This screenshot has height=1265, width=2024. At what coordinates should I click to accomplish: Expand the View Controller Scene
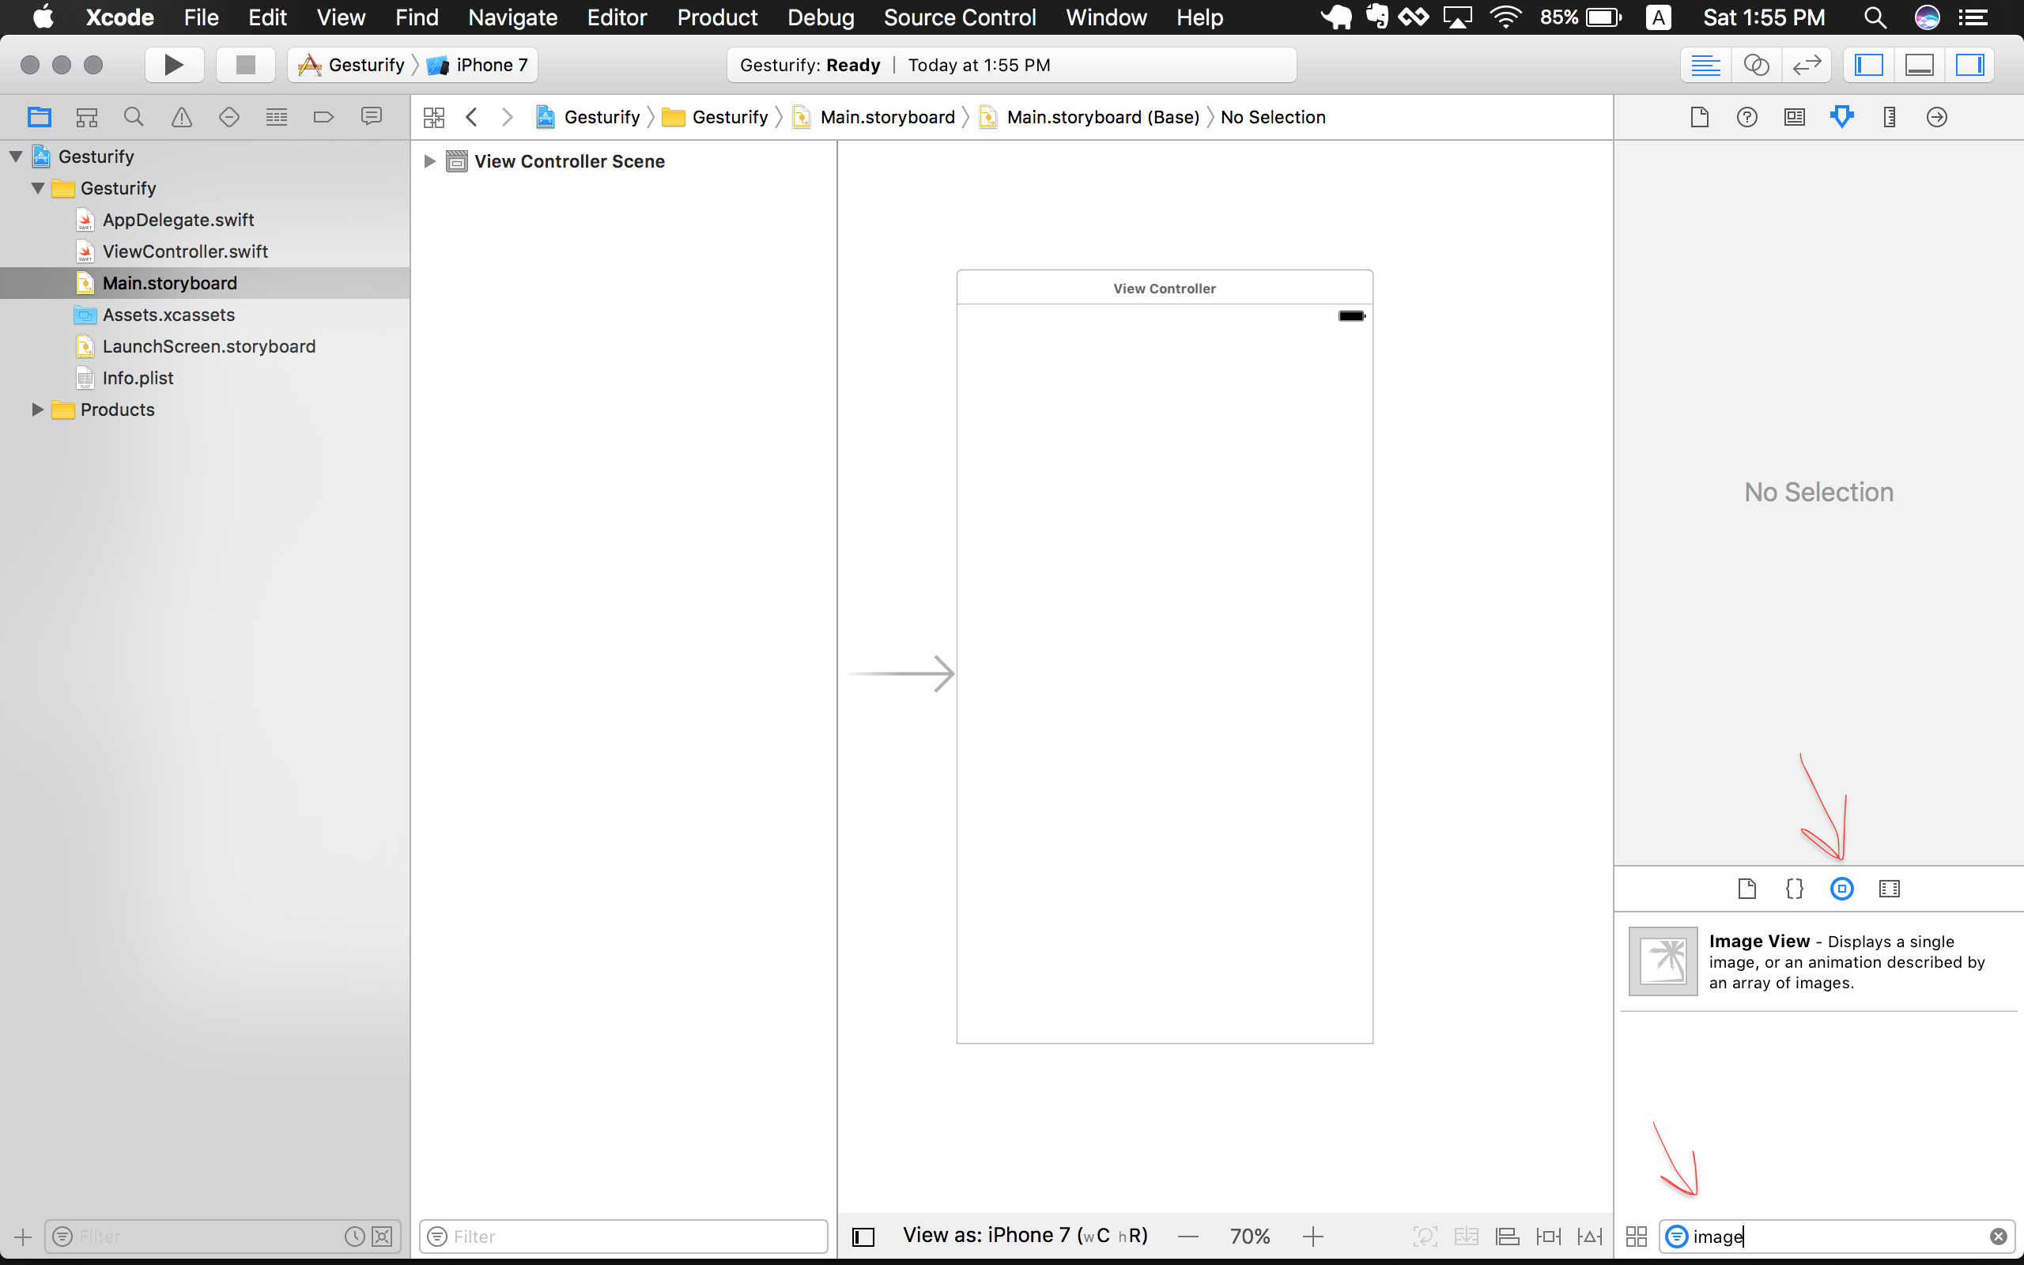pos(430,161)
